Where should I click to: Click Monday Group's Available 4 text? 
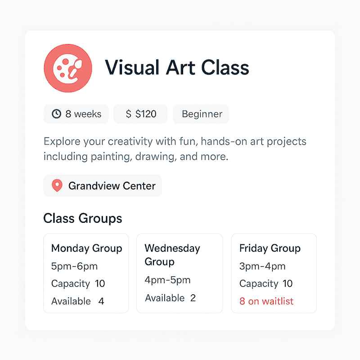coord(77,301)
